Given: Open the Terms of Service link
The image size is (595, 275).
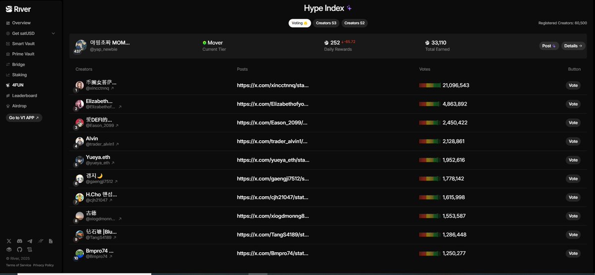Looking at the screenshot, I should tap(18, 265).
